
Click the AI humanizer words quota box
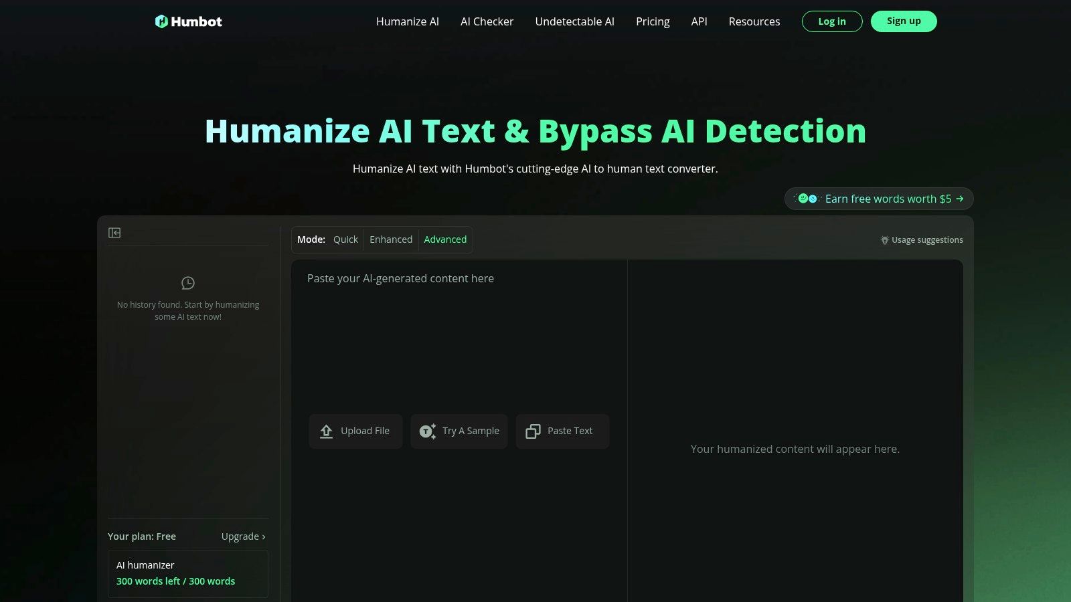point(188,574)
